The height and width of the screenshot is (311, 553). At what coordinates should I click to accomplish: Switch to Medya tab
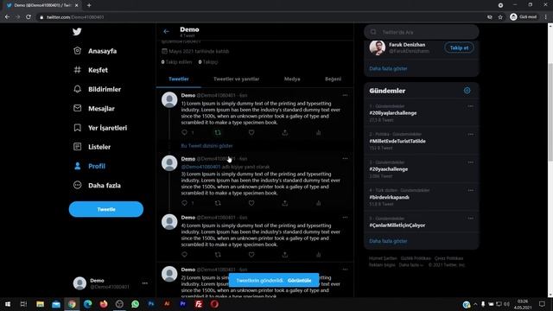(x=292, y=79)
